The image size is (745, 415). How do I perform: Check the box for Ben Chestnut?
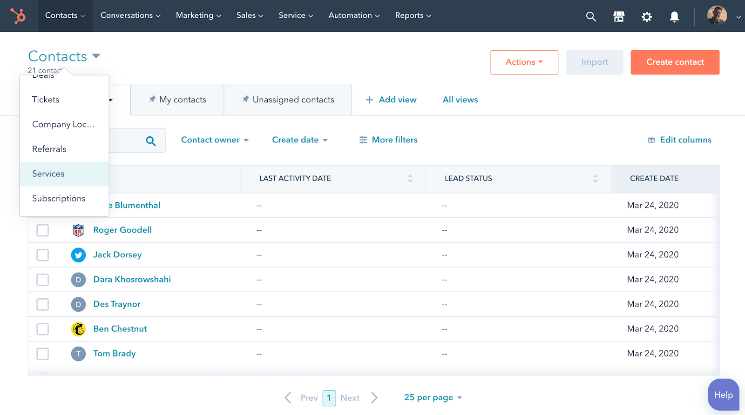pyautogui.click(x=43, y=329)
